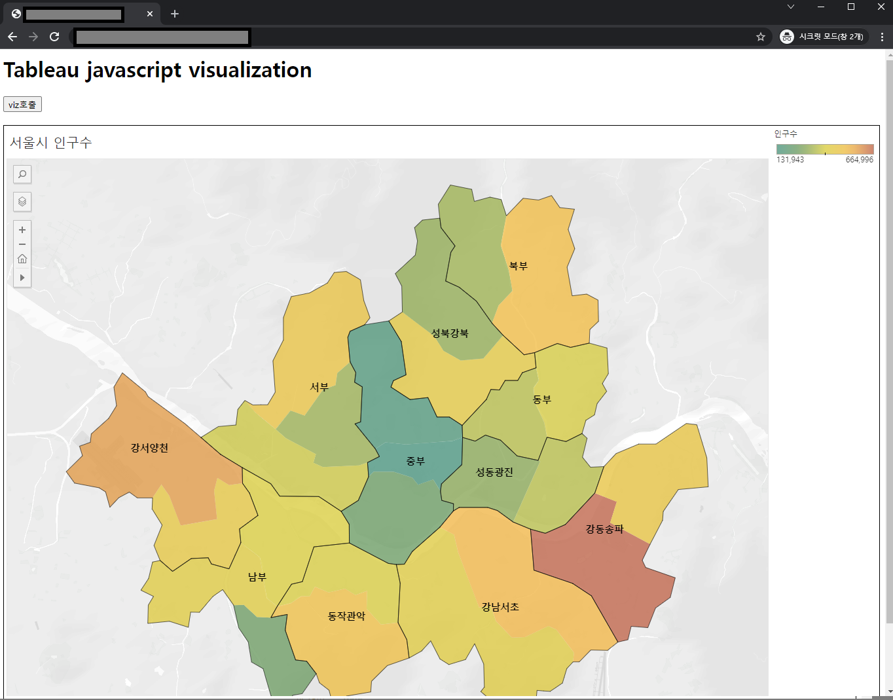Go forward in browser history
Viewport: 893px width, 700px height.
tap(33, 37)
